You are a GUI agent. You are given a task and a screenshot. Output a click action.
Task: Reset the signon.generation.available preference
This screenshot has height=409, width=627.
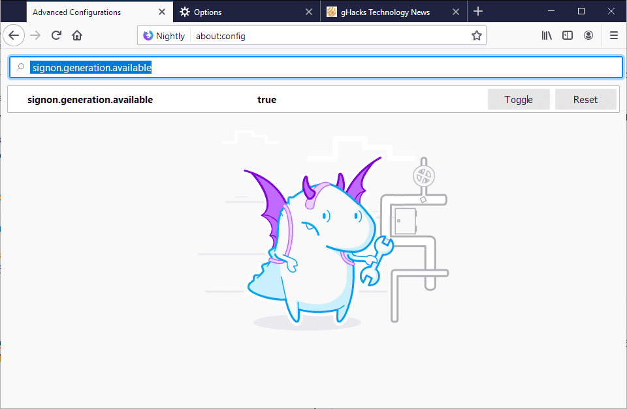[x=585, y=99]
